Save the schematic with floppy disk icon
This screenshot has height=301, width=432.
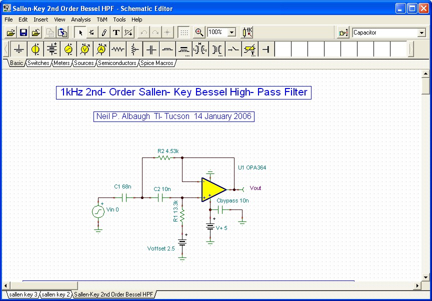pos(23,32)
